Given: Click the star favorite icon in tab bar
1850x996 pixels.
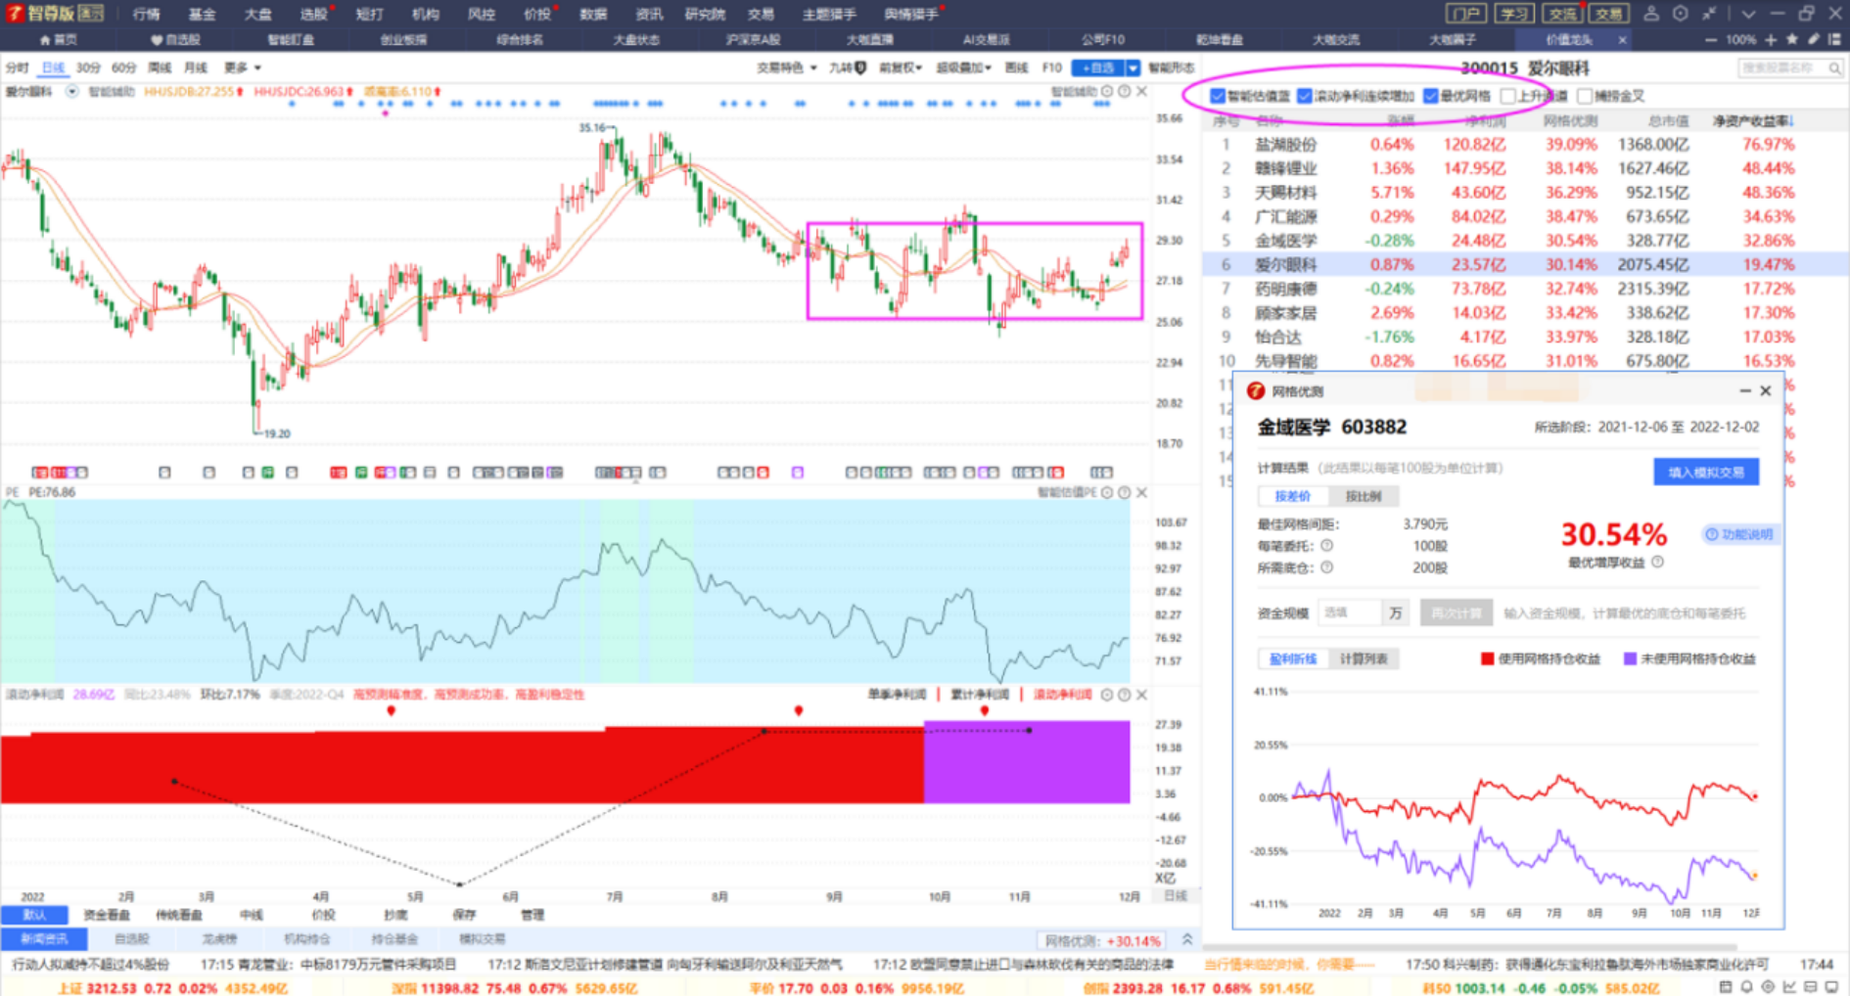Looking at the screenshot, I should (x=1792, y=40).
